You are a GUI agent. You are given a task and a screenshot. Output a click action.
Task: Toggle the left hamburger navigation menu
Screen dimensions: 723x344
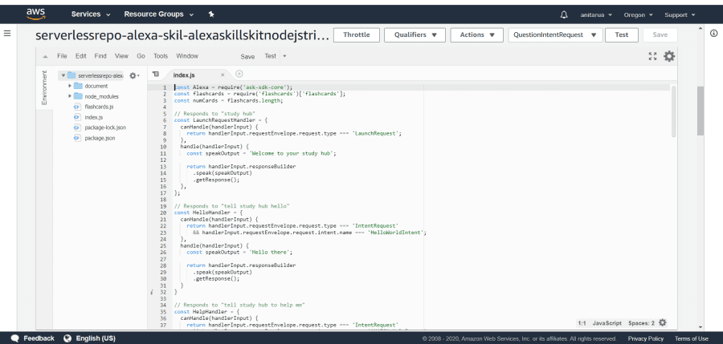(7, 33)
